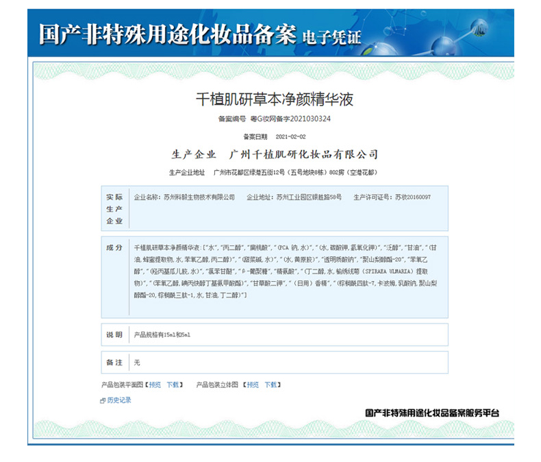The image size is (541, 462).
Task: Click the 生产企业 heading label
Action: 194,154
